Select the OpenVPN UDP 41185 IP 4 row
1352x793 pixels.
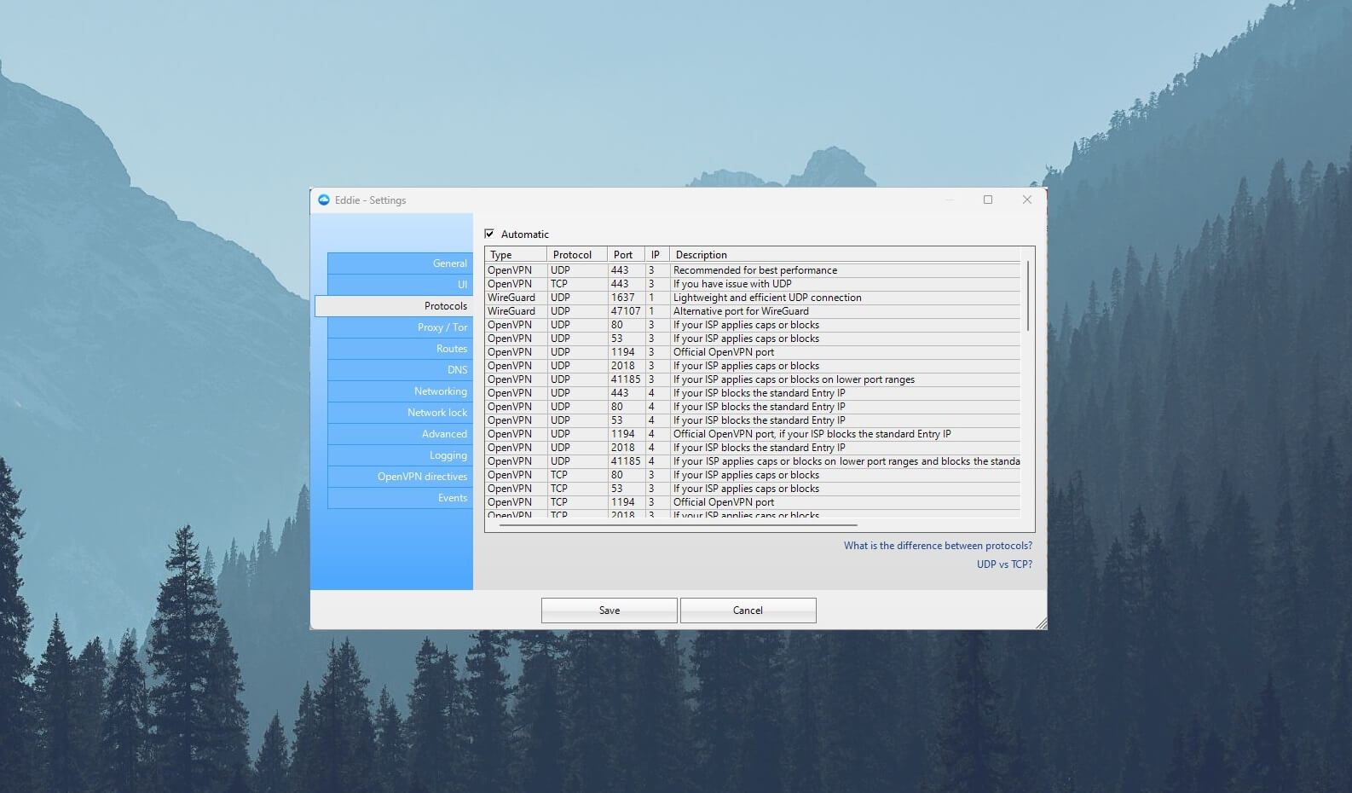753,461
